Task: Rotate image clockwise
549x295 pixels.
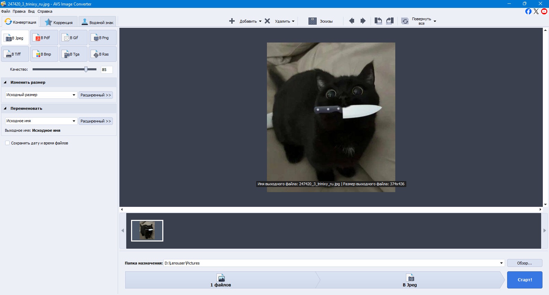Action: [390, 21]
